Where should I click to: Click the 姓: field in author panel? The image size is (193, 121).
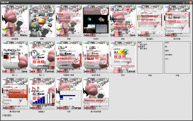pos(166,46)
